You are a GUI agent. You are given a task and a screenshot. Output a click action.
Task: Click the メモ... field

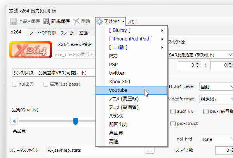click(x=134, y=22)
